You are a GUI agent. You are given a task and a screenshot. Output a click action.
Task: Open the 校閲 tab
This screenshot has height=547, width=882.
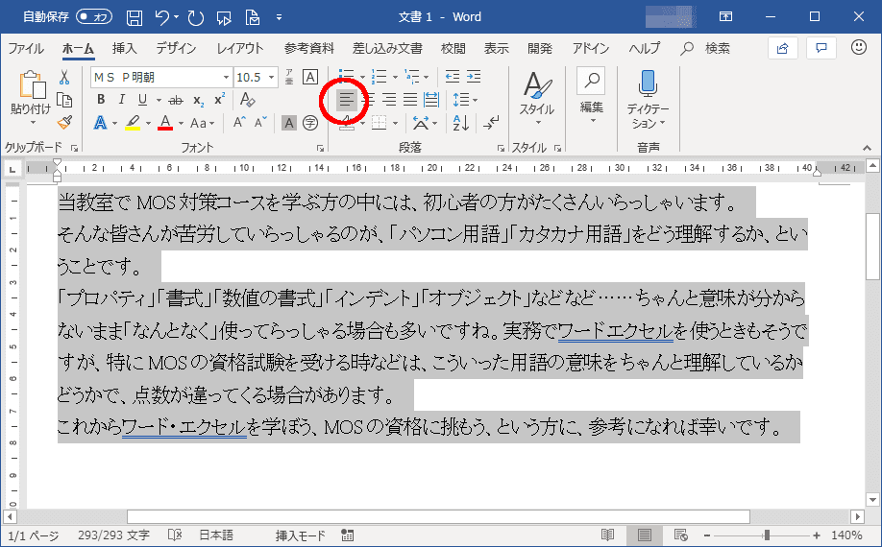[453, 48]
